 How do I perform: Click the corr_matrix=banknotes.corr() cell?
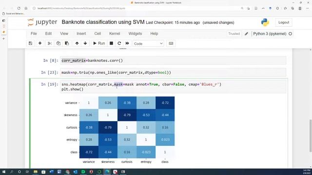coord(173,60)
